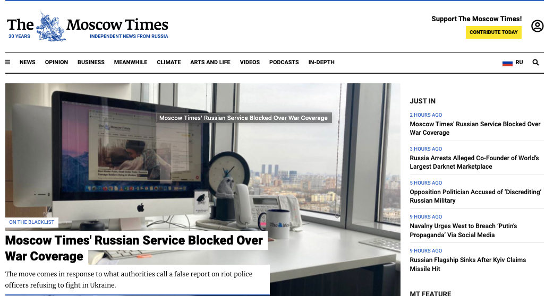Open the hamburger menu icon
The width and height of the screenshot is (545, 296).
pyautogui.click(x=7, y=62)
